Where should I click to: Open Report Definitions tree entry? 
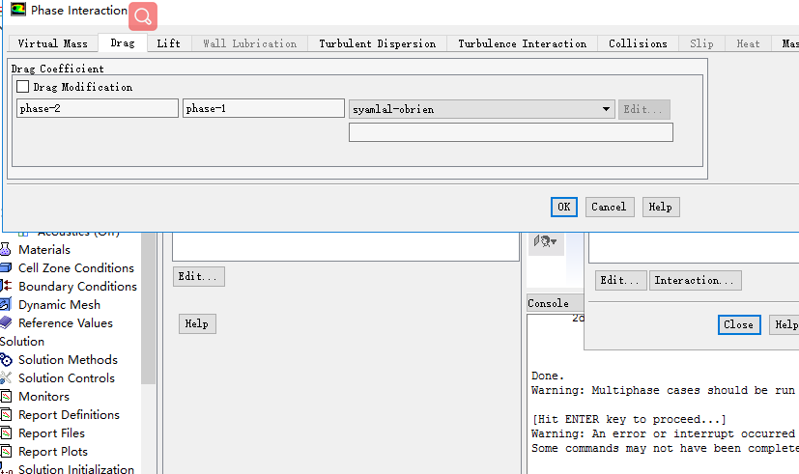[x=69, y=415]
